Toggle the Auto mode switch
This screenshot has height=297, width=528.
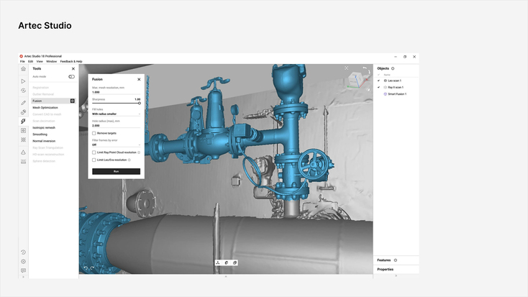click(x=71, y=77)
